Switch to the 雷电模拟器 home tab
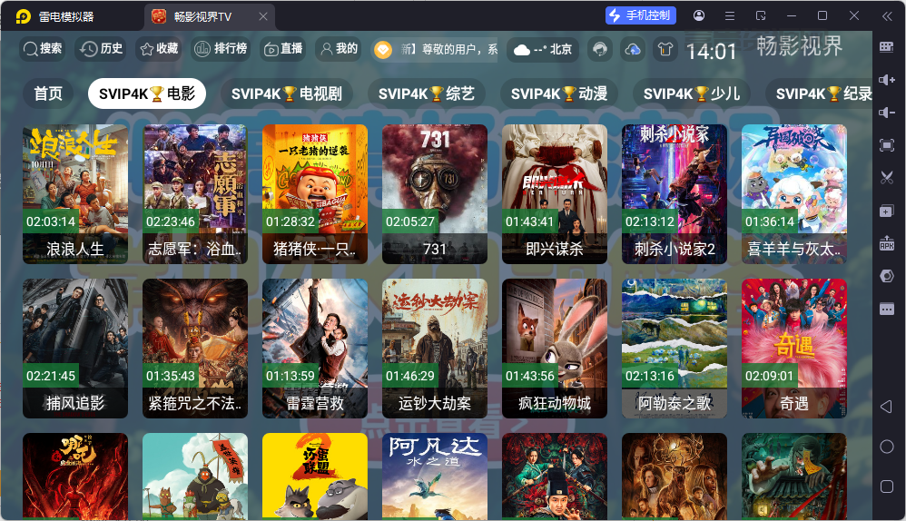The height and width of the screenshot is (521, 906). point(54,16)
